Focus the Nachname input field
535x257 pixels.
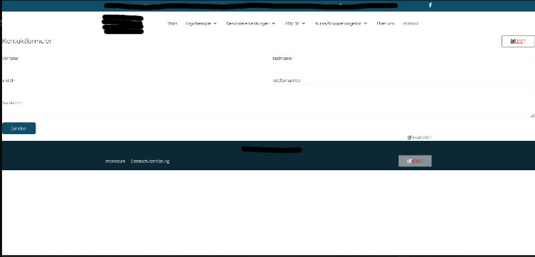point(403,67)
